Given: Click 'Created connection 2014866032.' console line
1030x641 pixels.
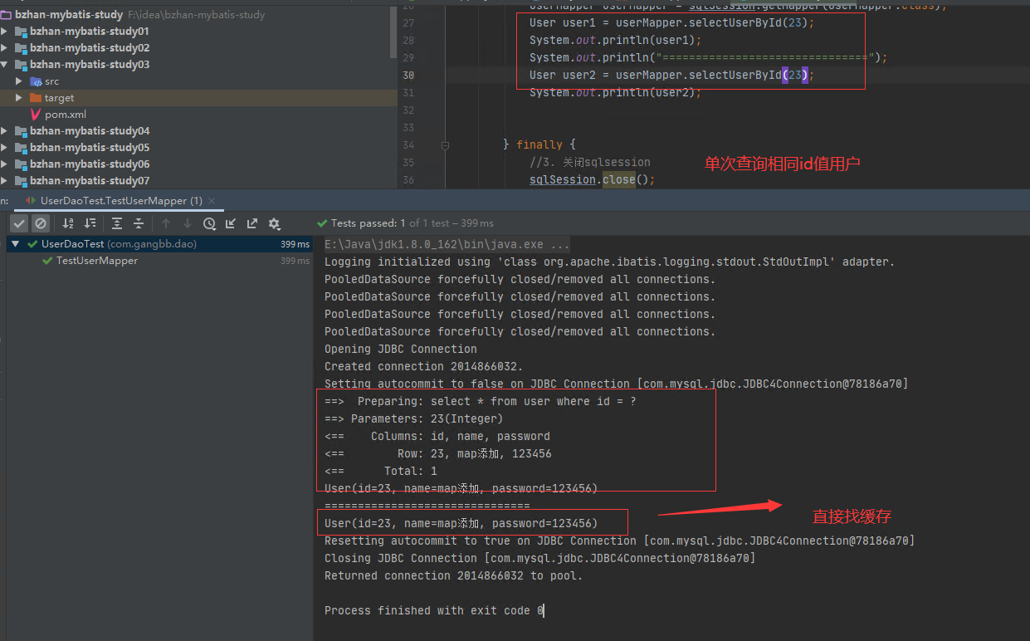Looking at the screenshot, I should 424,366.
